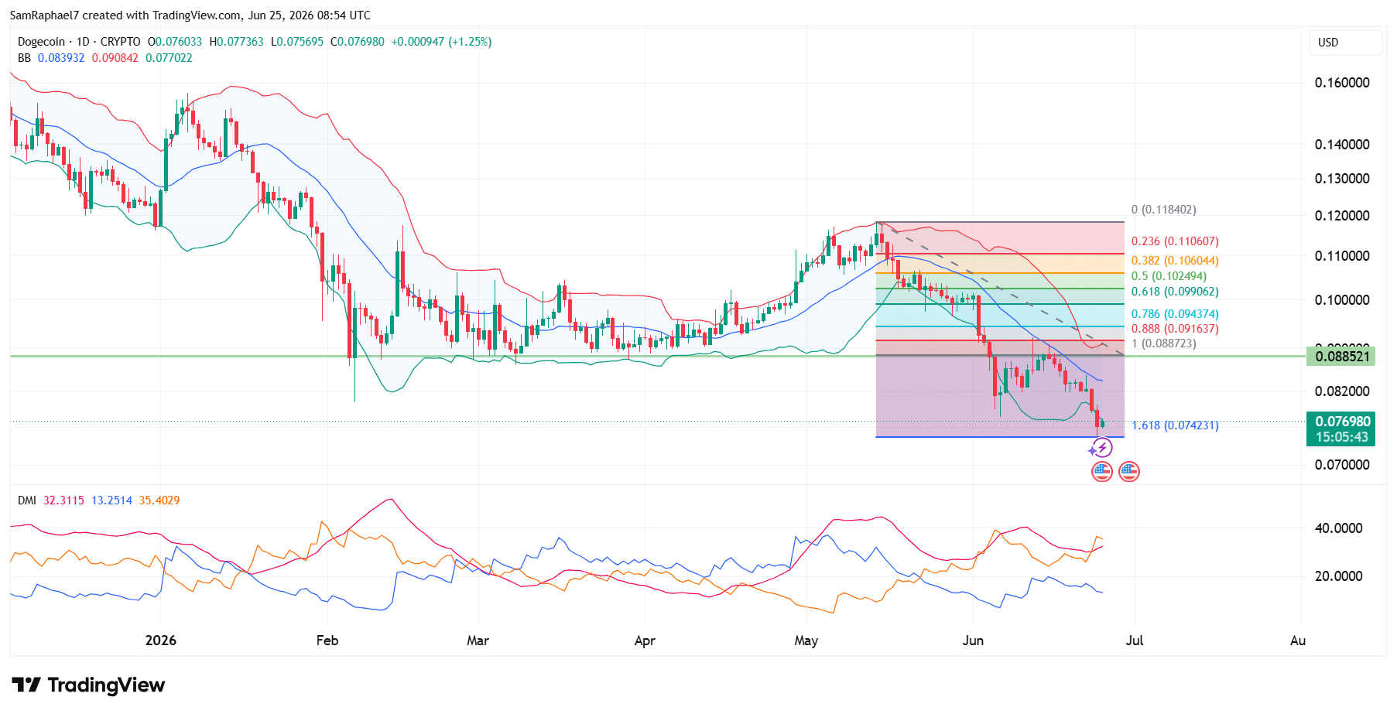Click the Jun time axis label
This screenshot has height=714, width=1397.
[x=973, y=641]
